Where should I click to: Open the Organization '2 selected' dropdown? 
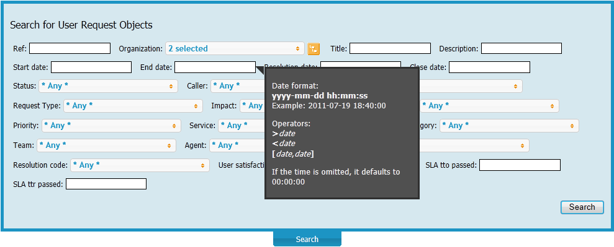(x=235, y=48)
